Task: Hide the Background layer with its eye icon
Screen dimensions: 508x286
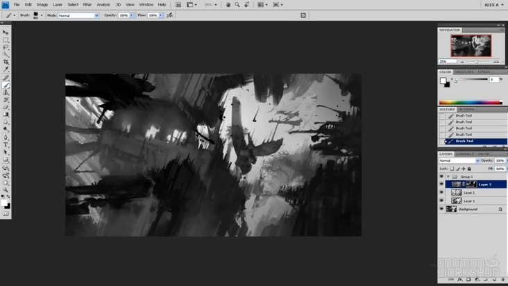Action: pyautogui.click(x=441, y=208)
